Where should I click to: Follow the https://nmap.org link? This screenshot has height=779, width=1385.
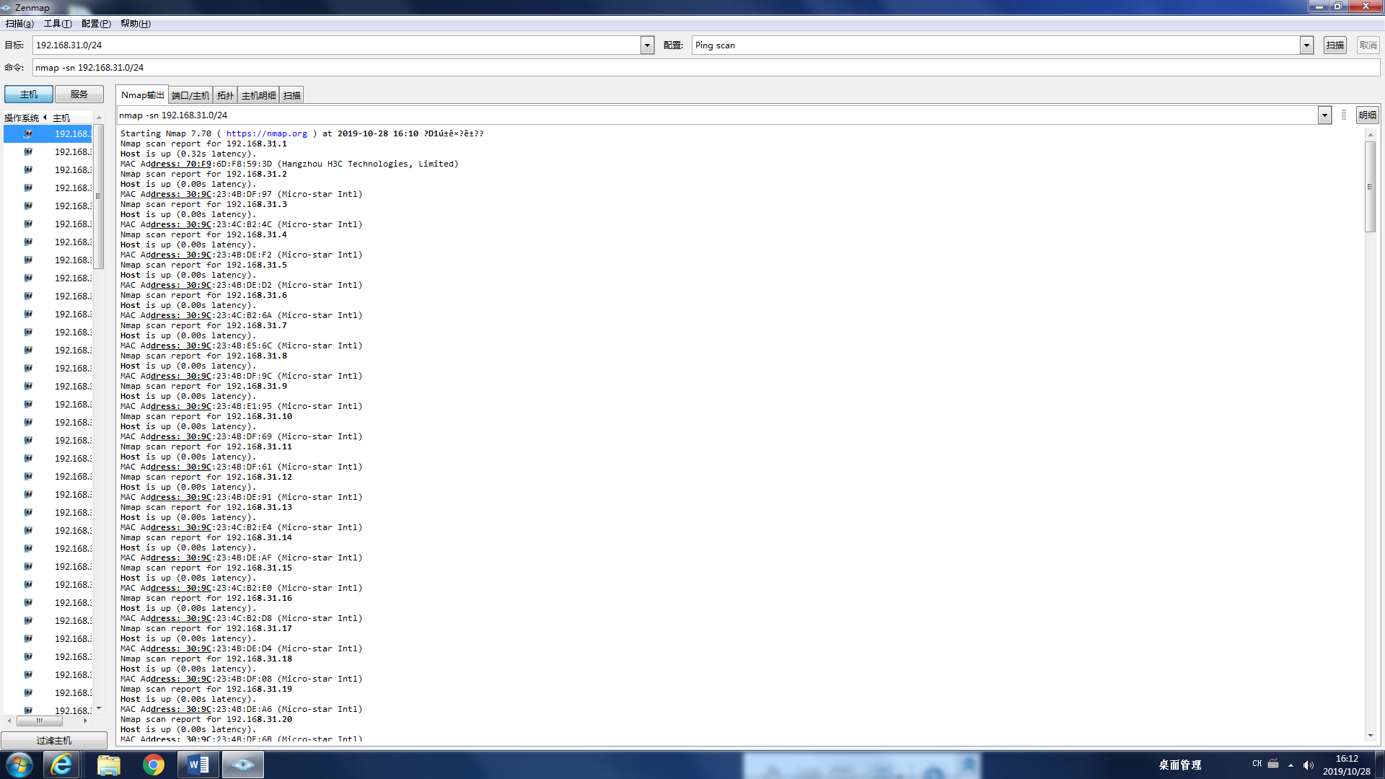coord(266,133)
